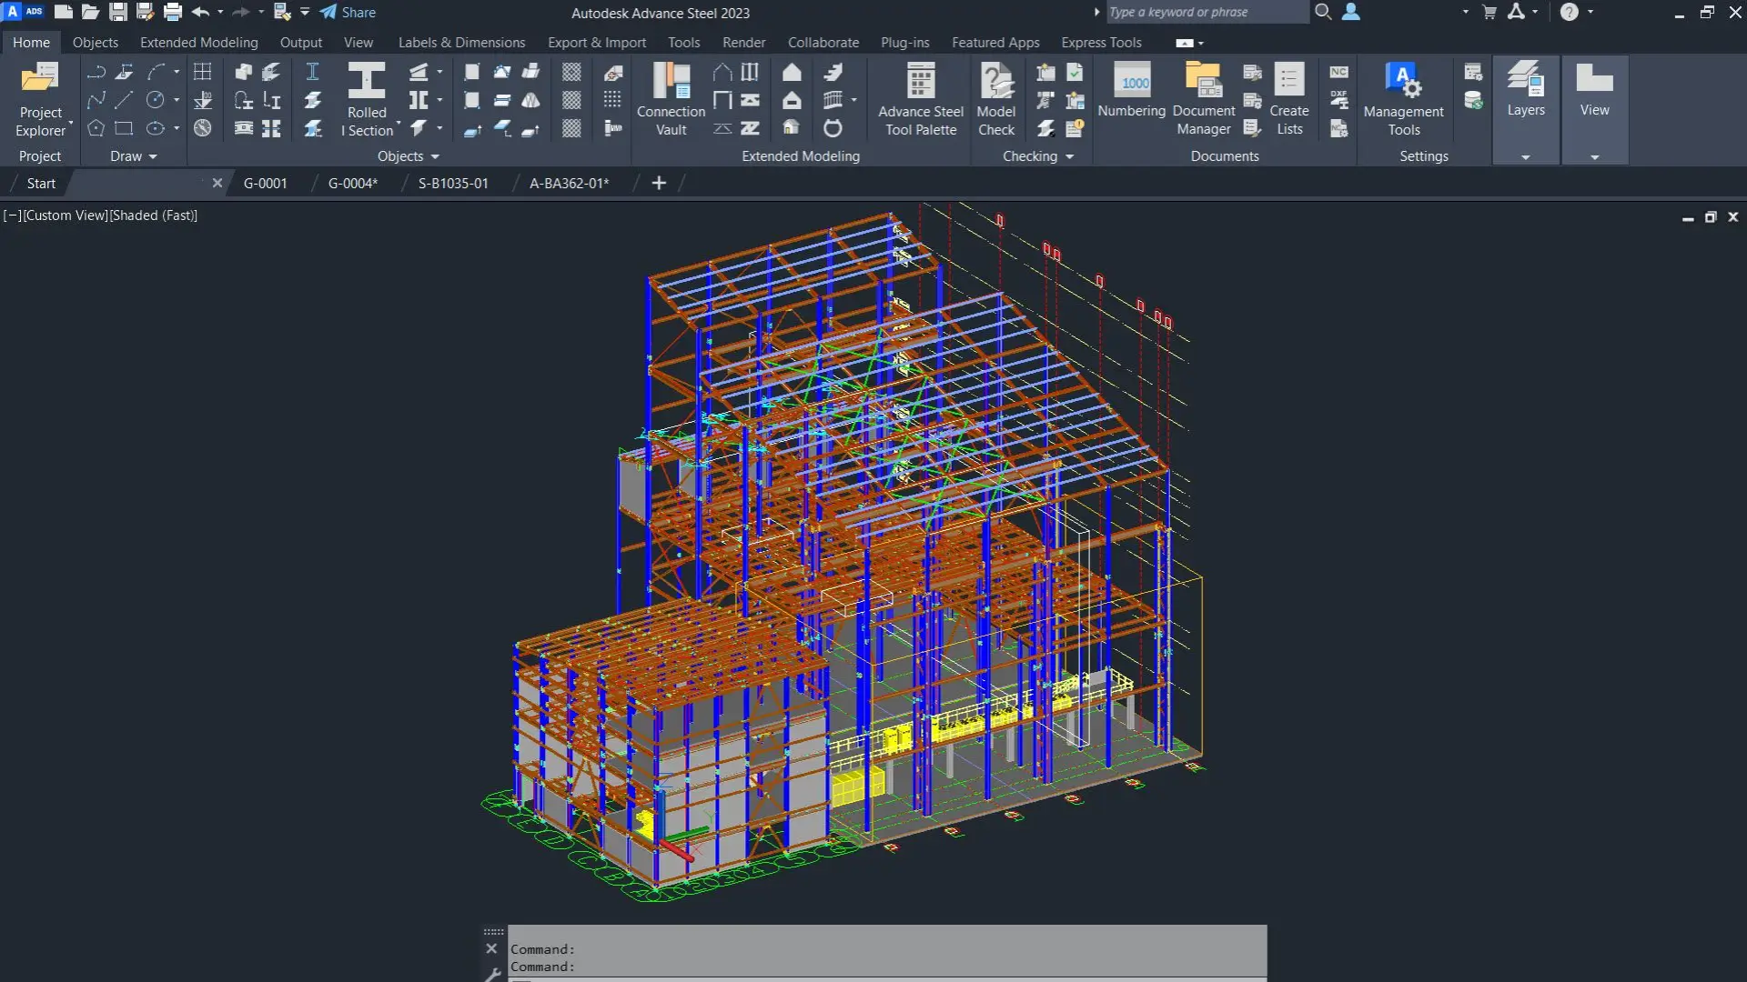The height and width of the screenshot is (982, 1747).
Task: Open Management Tools settings
Action: (x=1402, y=98)
